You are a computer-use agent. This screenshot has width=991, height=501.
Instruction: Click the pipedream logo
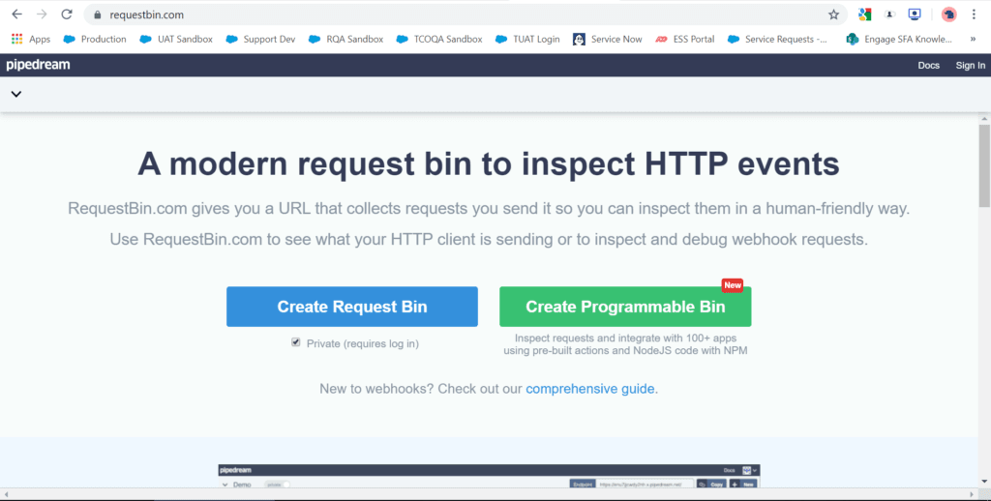[38, 65]
